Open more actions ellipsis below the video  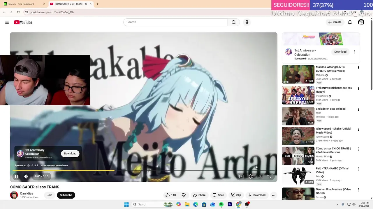tap(274, 195)
